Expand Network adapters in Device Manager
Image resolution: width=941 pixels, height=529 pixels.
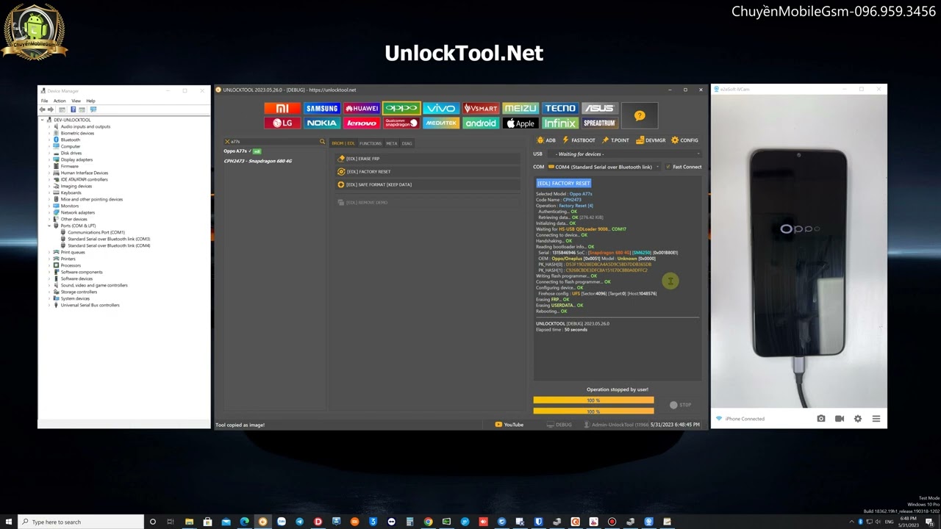(49, 212)
